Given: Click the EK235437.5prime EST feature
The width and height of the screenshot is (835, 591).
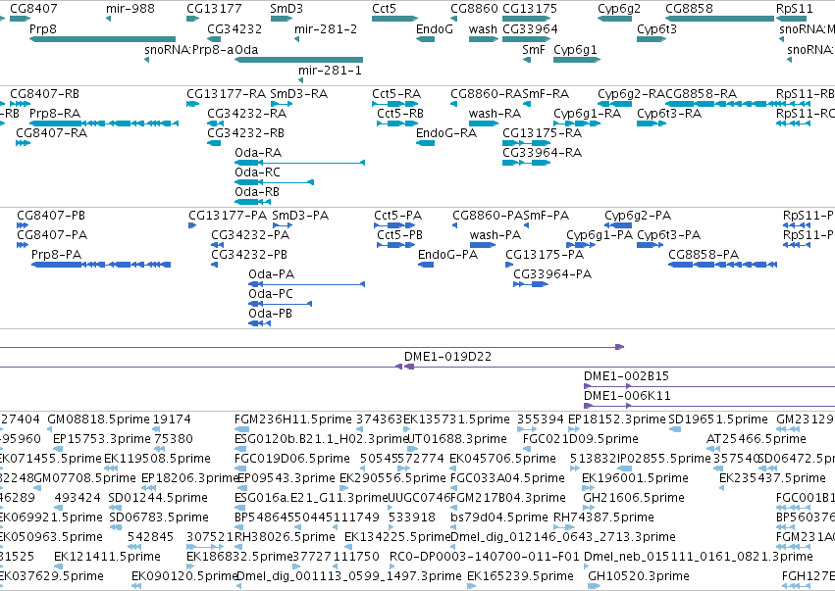Looking at the screenshot, I should (721, 488).
